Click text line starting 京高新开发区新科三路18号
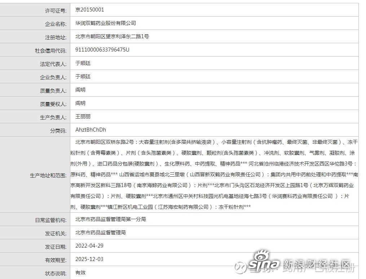 (212, 185)
